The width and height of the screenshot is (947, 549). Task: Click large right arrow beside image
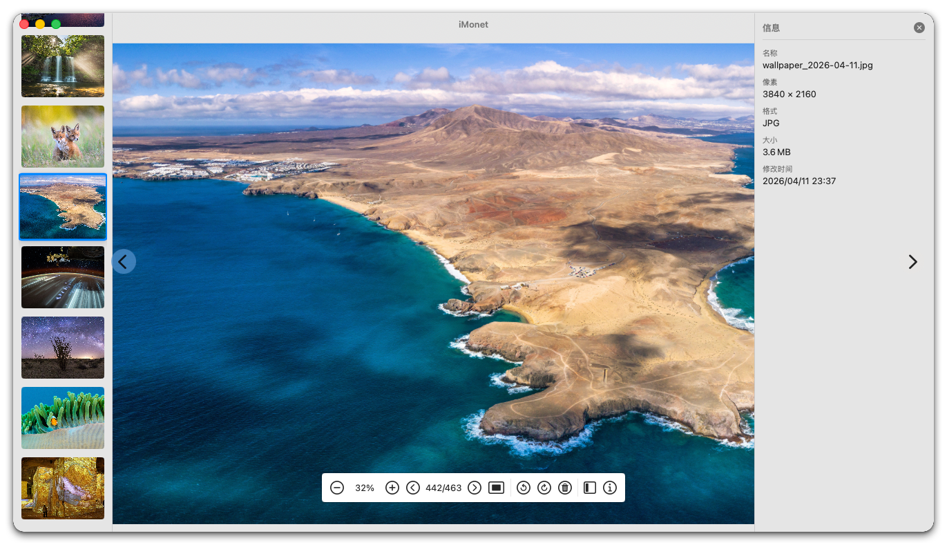pyautogui.click(x=913, y=261)
